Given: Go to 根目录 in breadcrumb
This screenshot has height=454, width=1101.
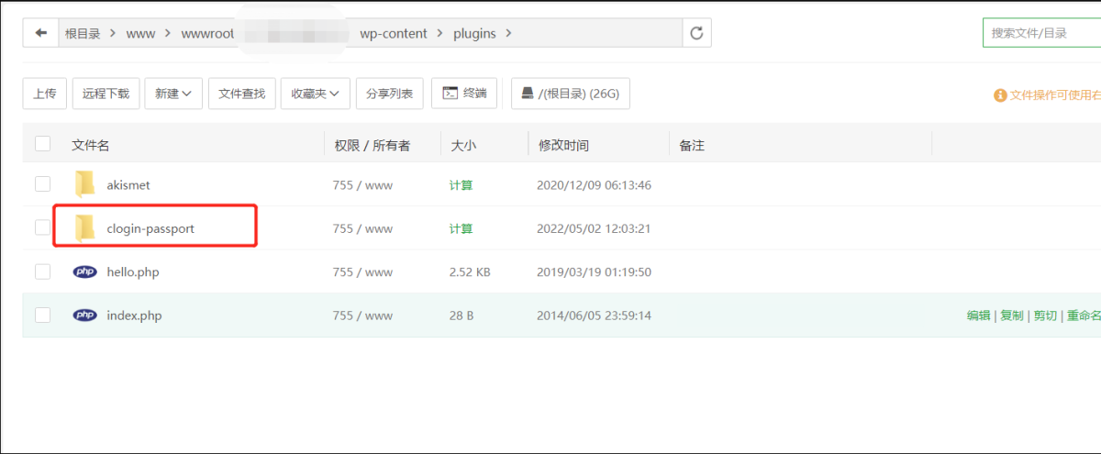Looking at the screenshot, I should (83, 34).
